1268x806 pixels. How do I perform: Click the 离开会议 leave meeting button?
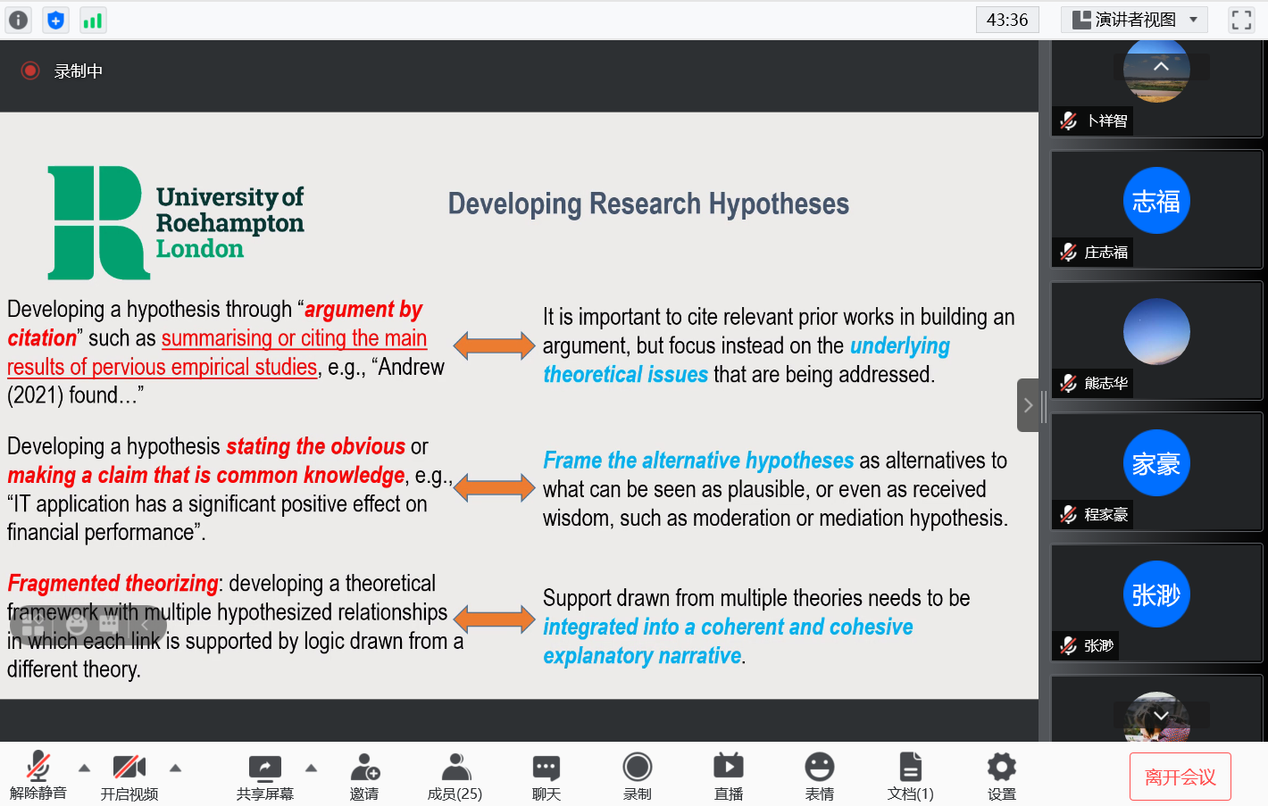pos(1180,777)
